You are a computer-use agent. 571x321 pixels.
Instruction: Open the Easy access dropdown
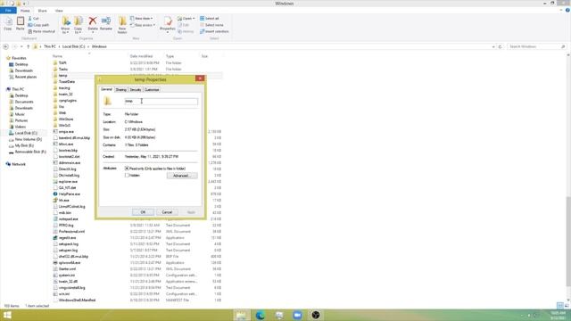(x=143, y=25)
